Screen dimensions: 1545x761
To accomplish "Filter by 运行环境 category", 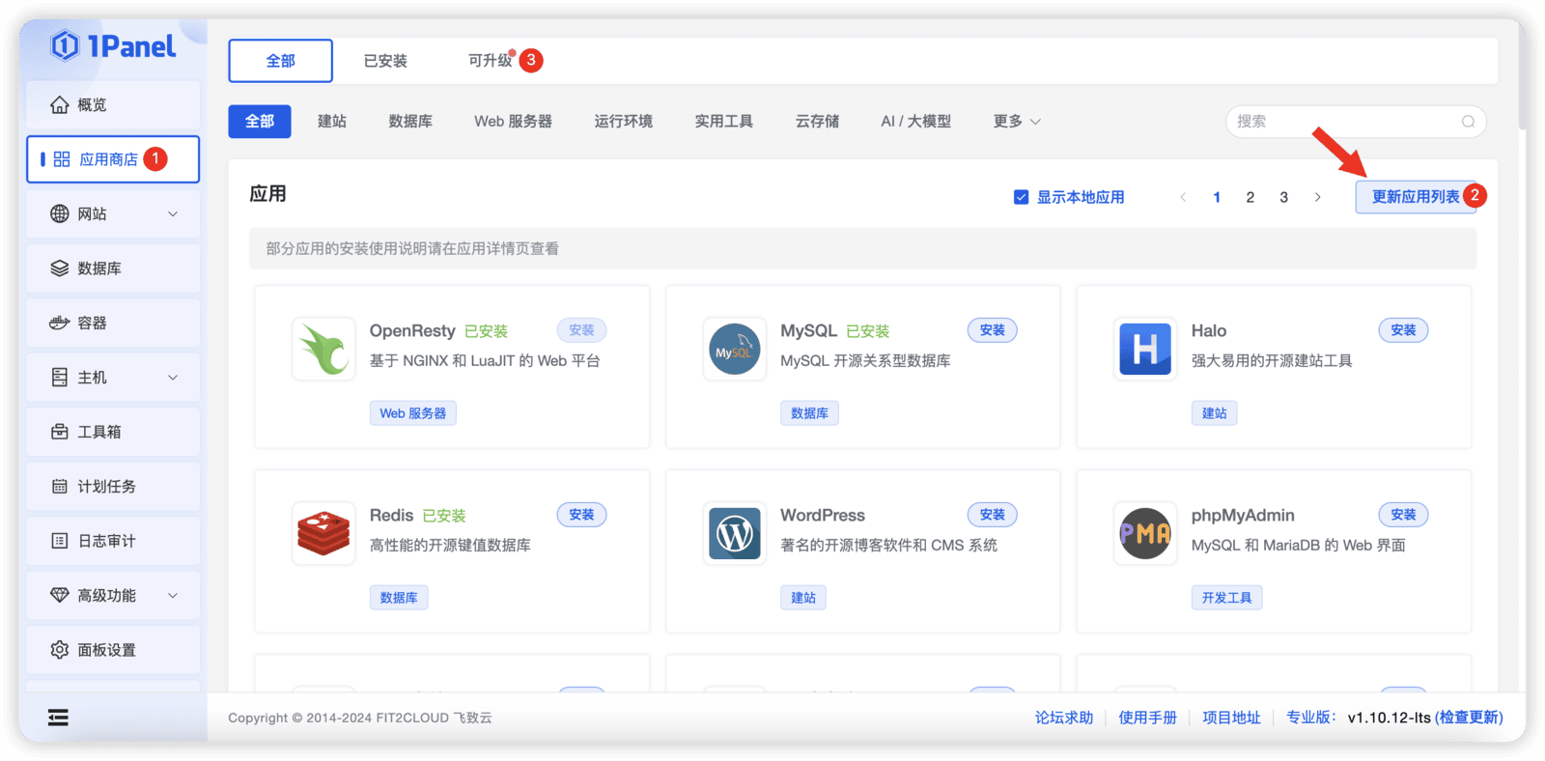I will pos(623,122).
